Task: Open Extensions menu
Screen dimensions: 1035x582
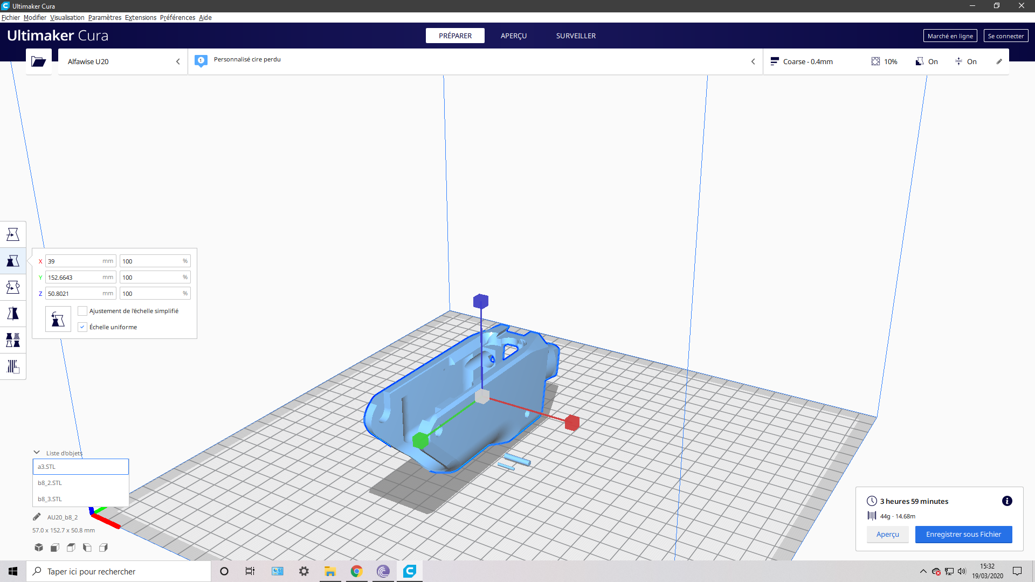Action: point(141,18)
